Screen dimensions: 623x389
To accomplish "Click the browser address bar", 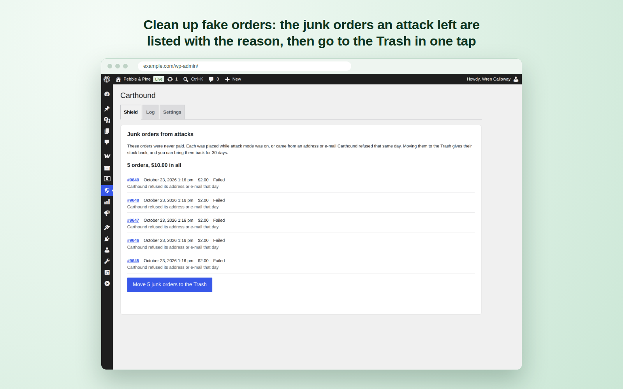I will coord(245,66).
